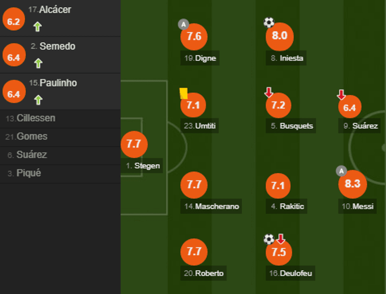Click the assist badge above Digne

click(183, 24)
